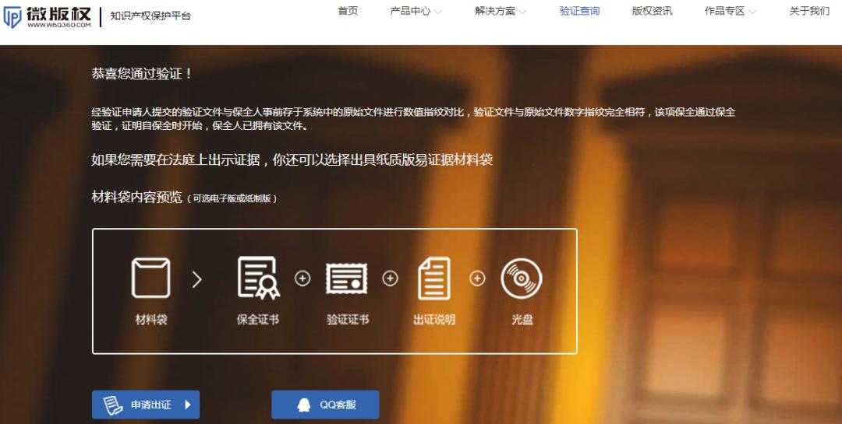Click the 材料袋 label text
This screenshot has width=842, height=424.
click(x=151, y=320)
